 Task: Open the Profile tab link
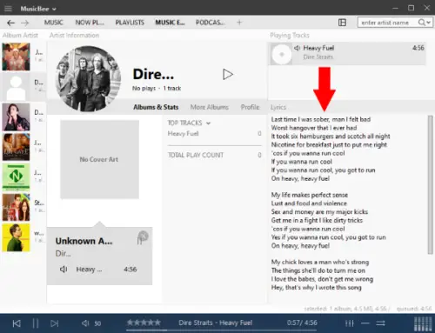[x=250, y=107]
